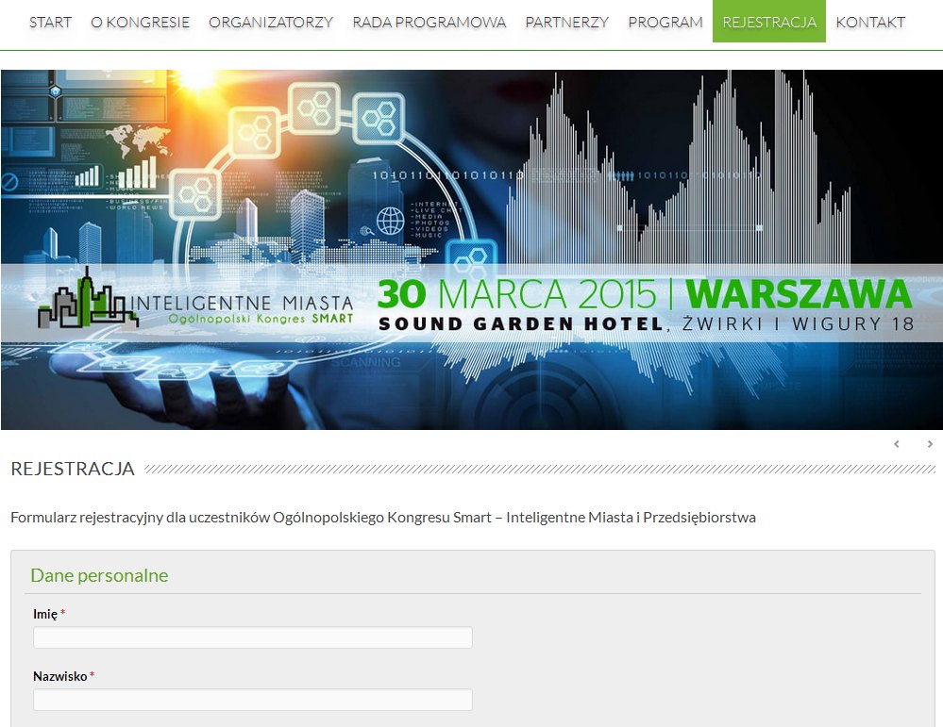Click the Nazwisko field label

[60, 676]
